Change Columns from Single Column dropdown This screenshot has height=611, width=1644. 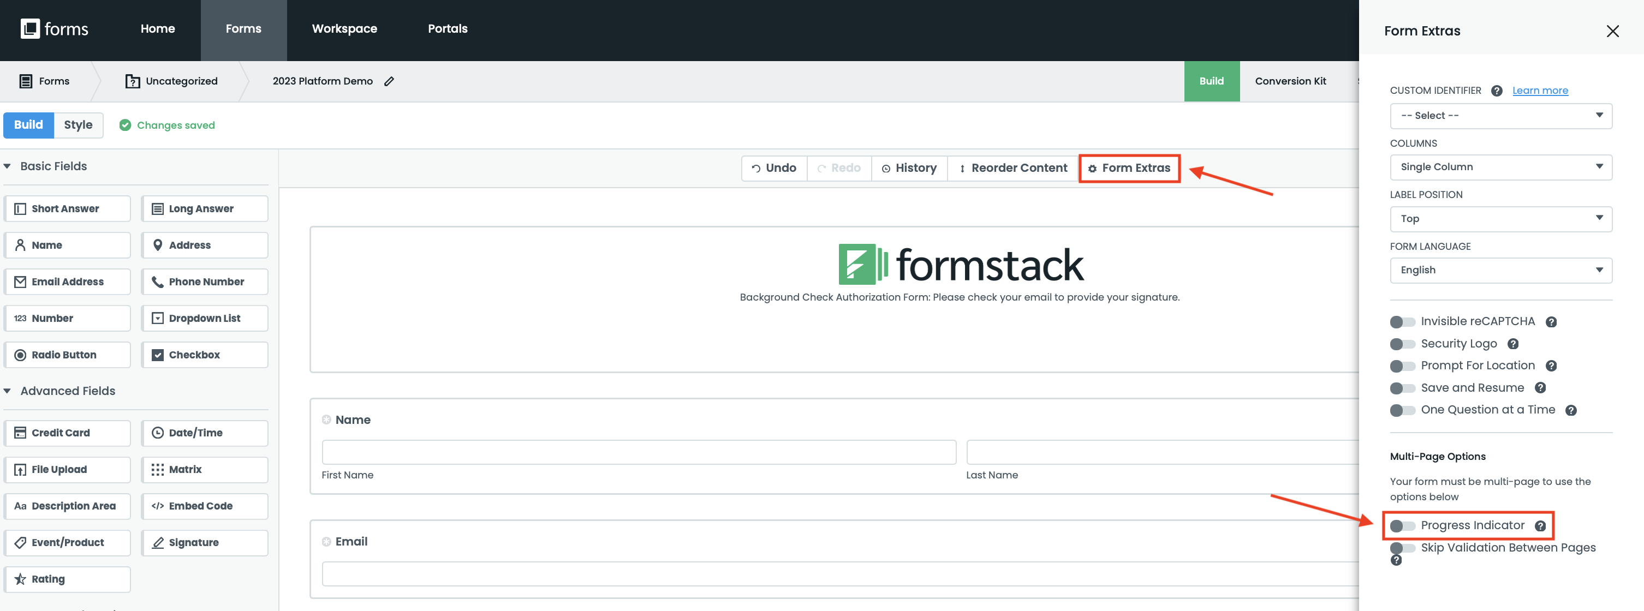[x=1500, y=166]
